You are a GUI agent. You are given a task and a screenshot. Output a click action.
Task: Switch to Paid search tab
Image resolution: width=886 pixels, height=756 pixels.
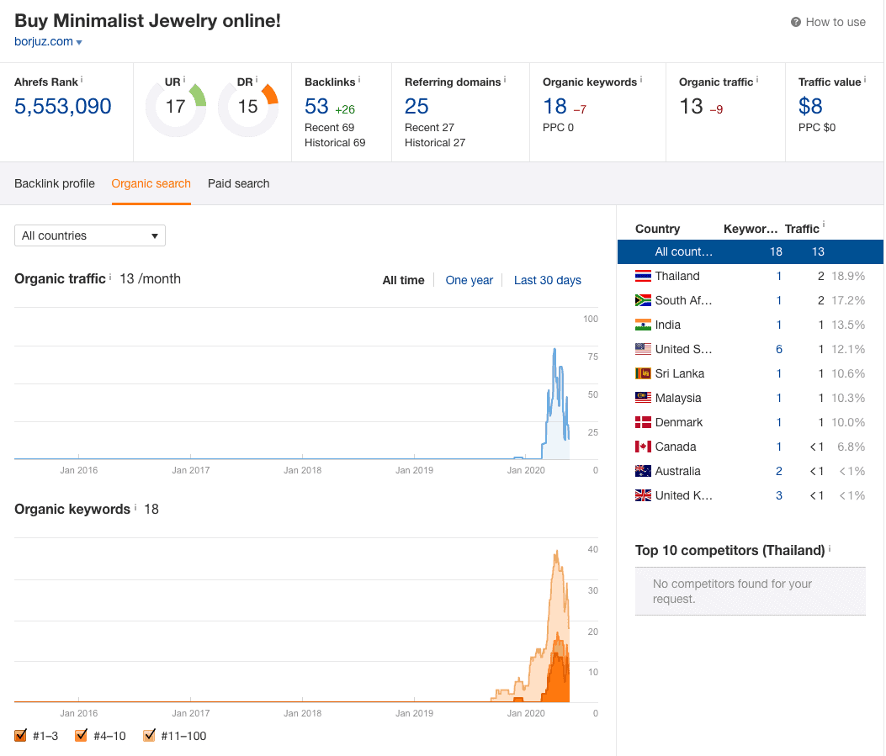238,183
